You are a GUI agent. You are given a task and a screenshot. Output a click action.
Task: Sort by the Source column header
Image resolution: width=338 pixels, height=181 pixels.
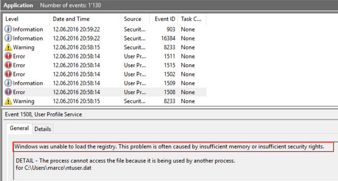tap(135, 19)
